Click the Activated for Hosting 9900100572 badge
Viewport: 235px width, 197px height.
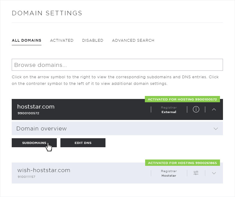(182, 99)
